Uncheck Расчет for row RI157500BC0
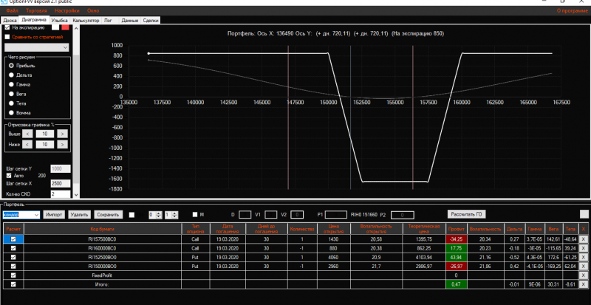Image resolution: width=591 pixels, height=305 pixels. 13,239
